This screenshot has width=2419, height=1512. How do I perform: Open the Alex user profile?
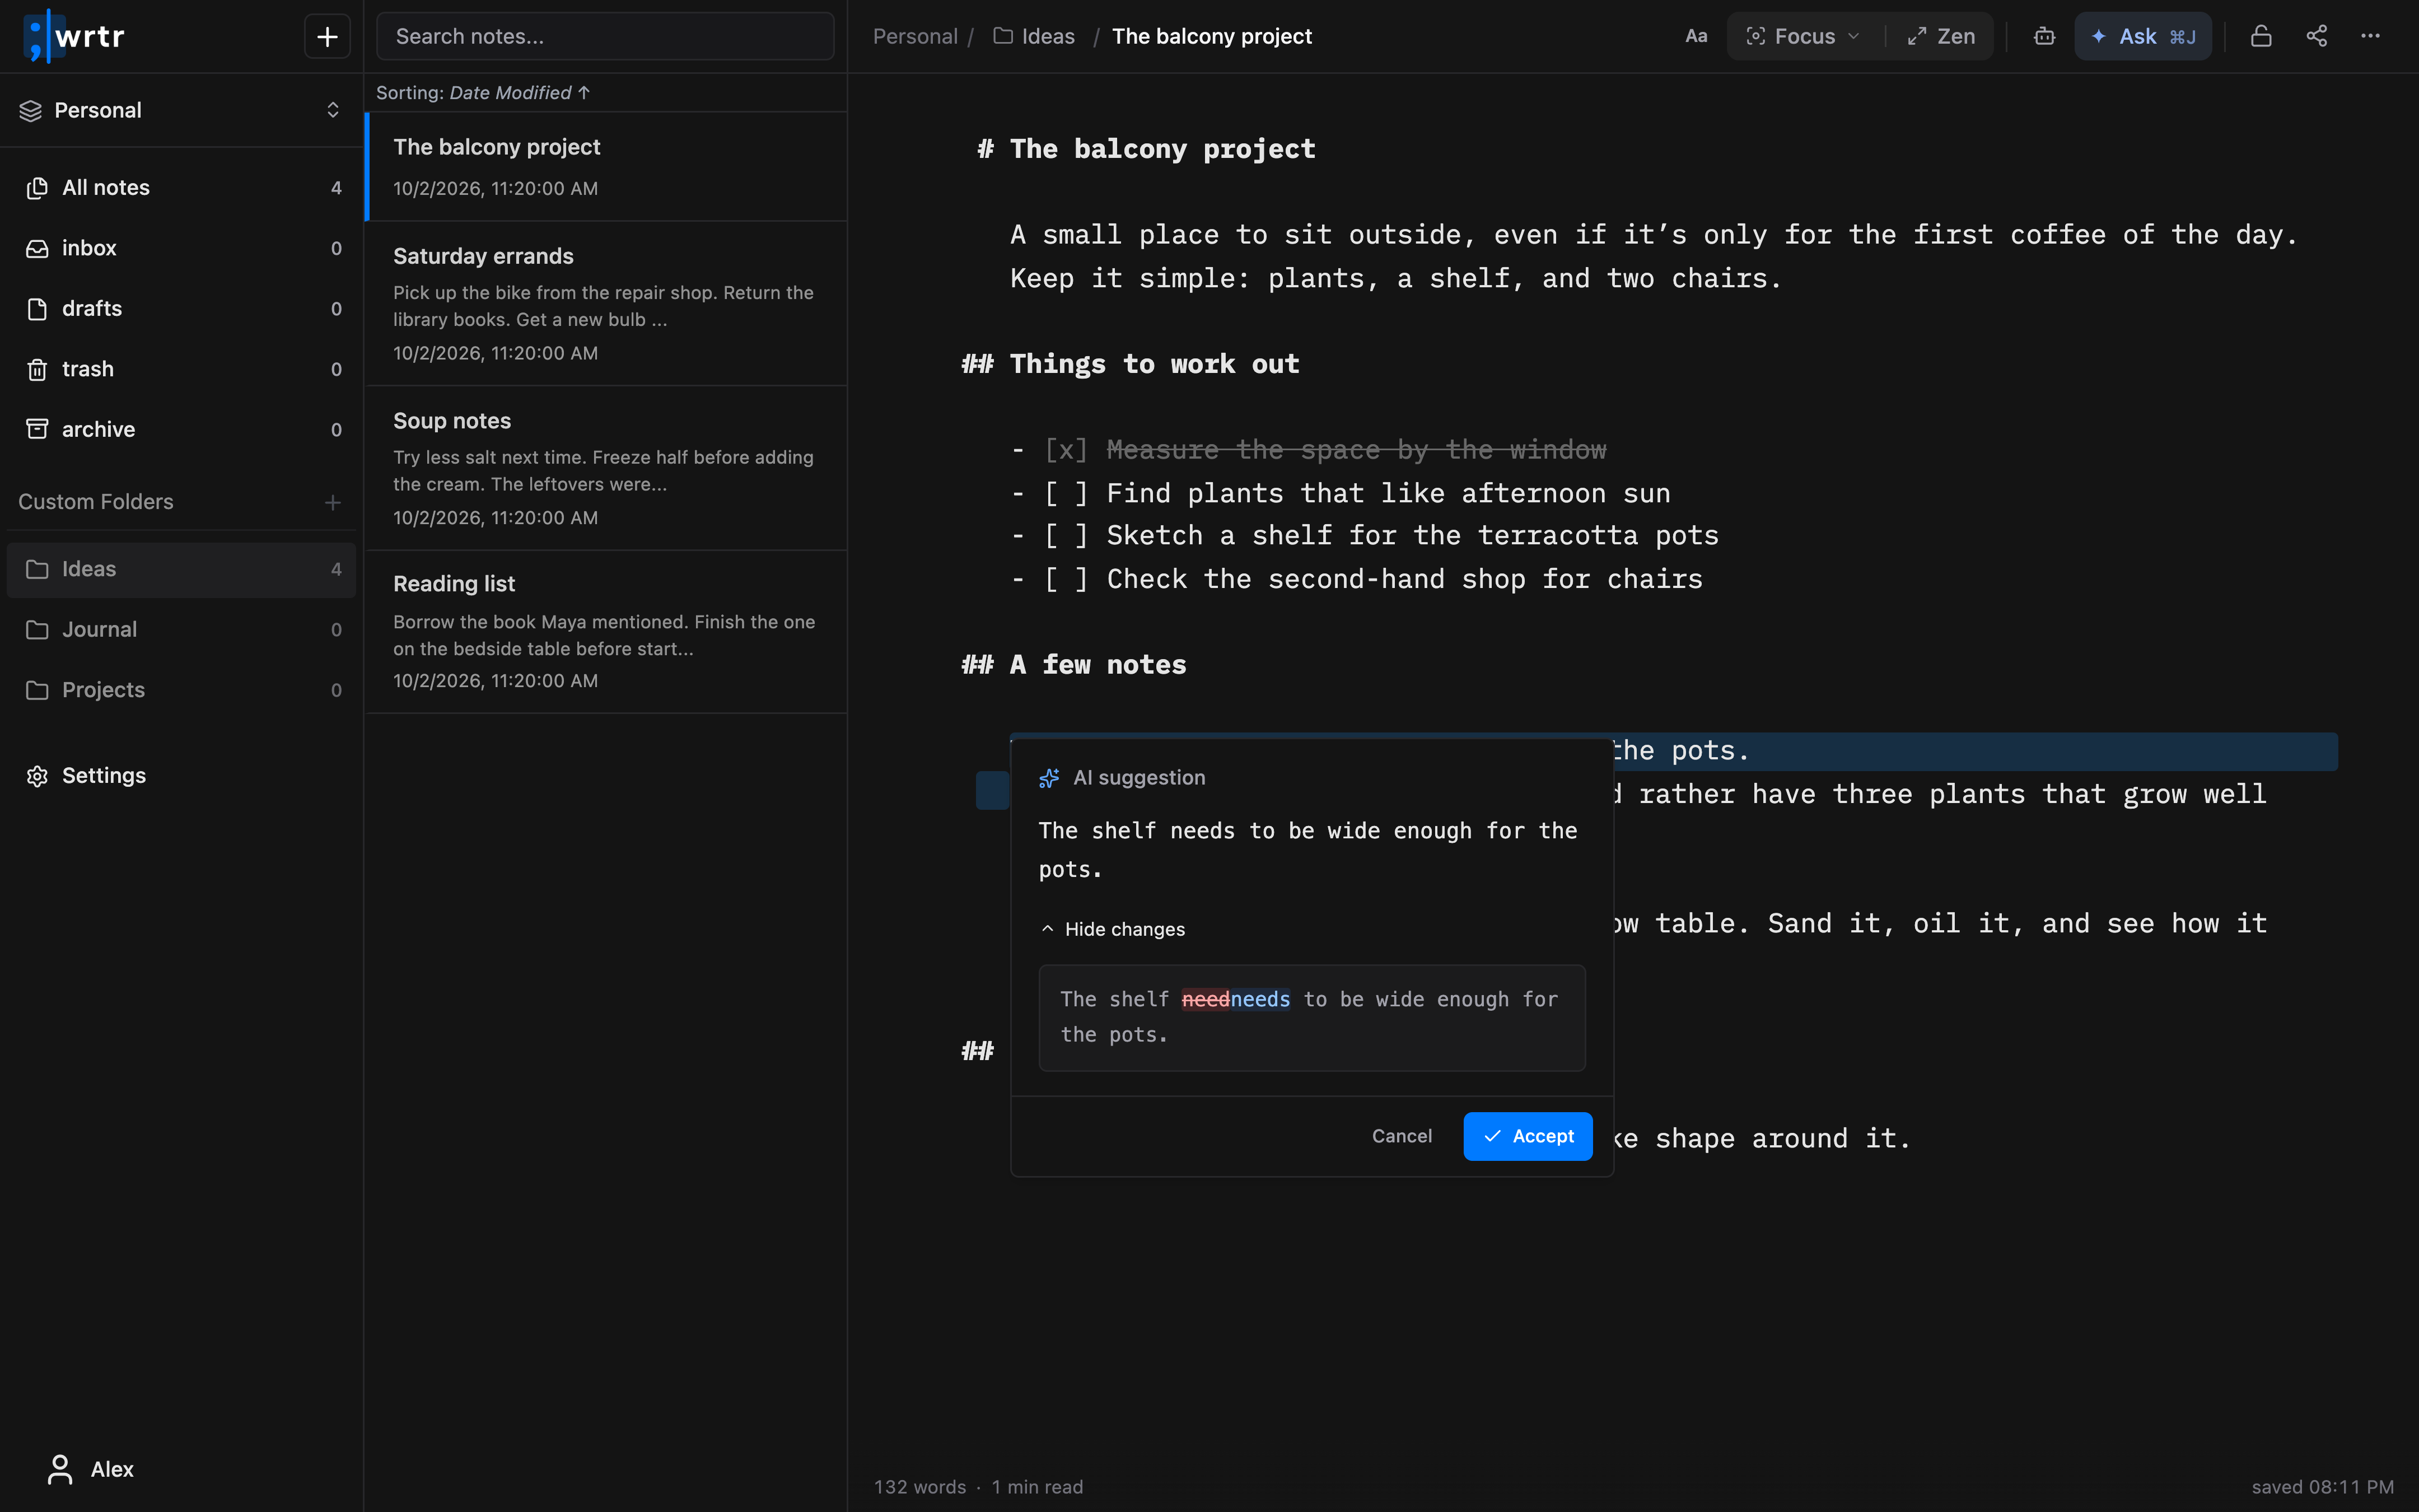[x=90, y=1469]
